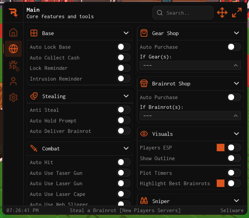Click the Sniper binoculars icon

pyautogui.click(x=144, y=201)
